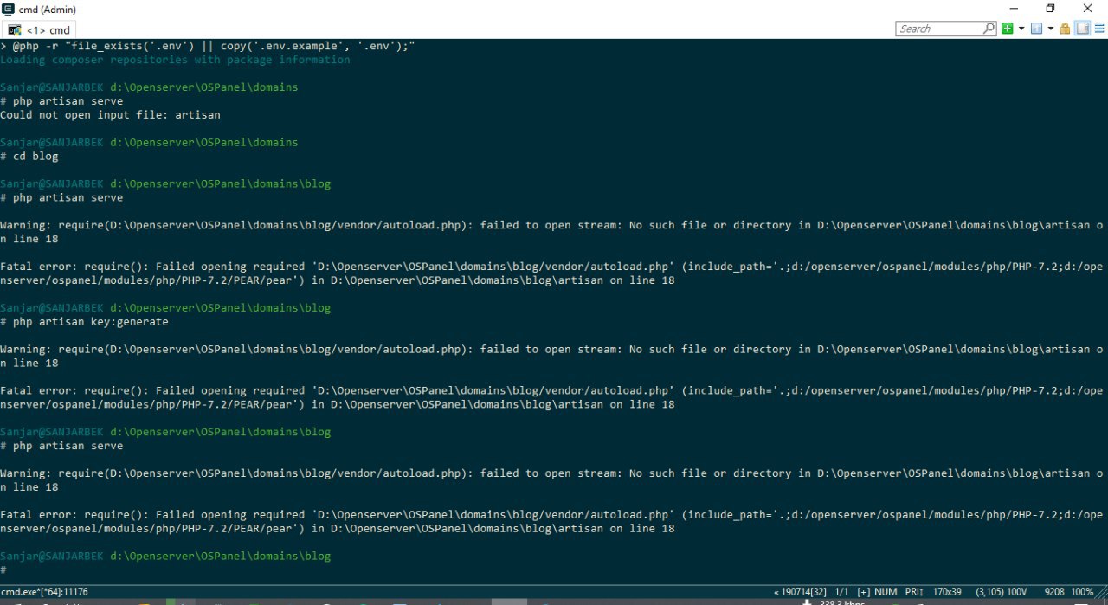This screenshot has height=605, width=1108.
Task: Click the '# cd blog' command line
Action: coord(29,157)
